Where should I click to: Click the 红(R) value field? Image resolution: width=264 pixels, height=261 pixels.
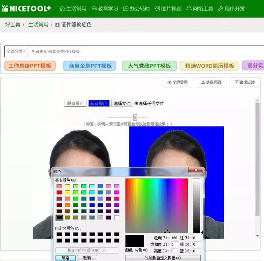click(196, 238)
